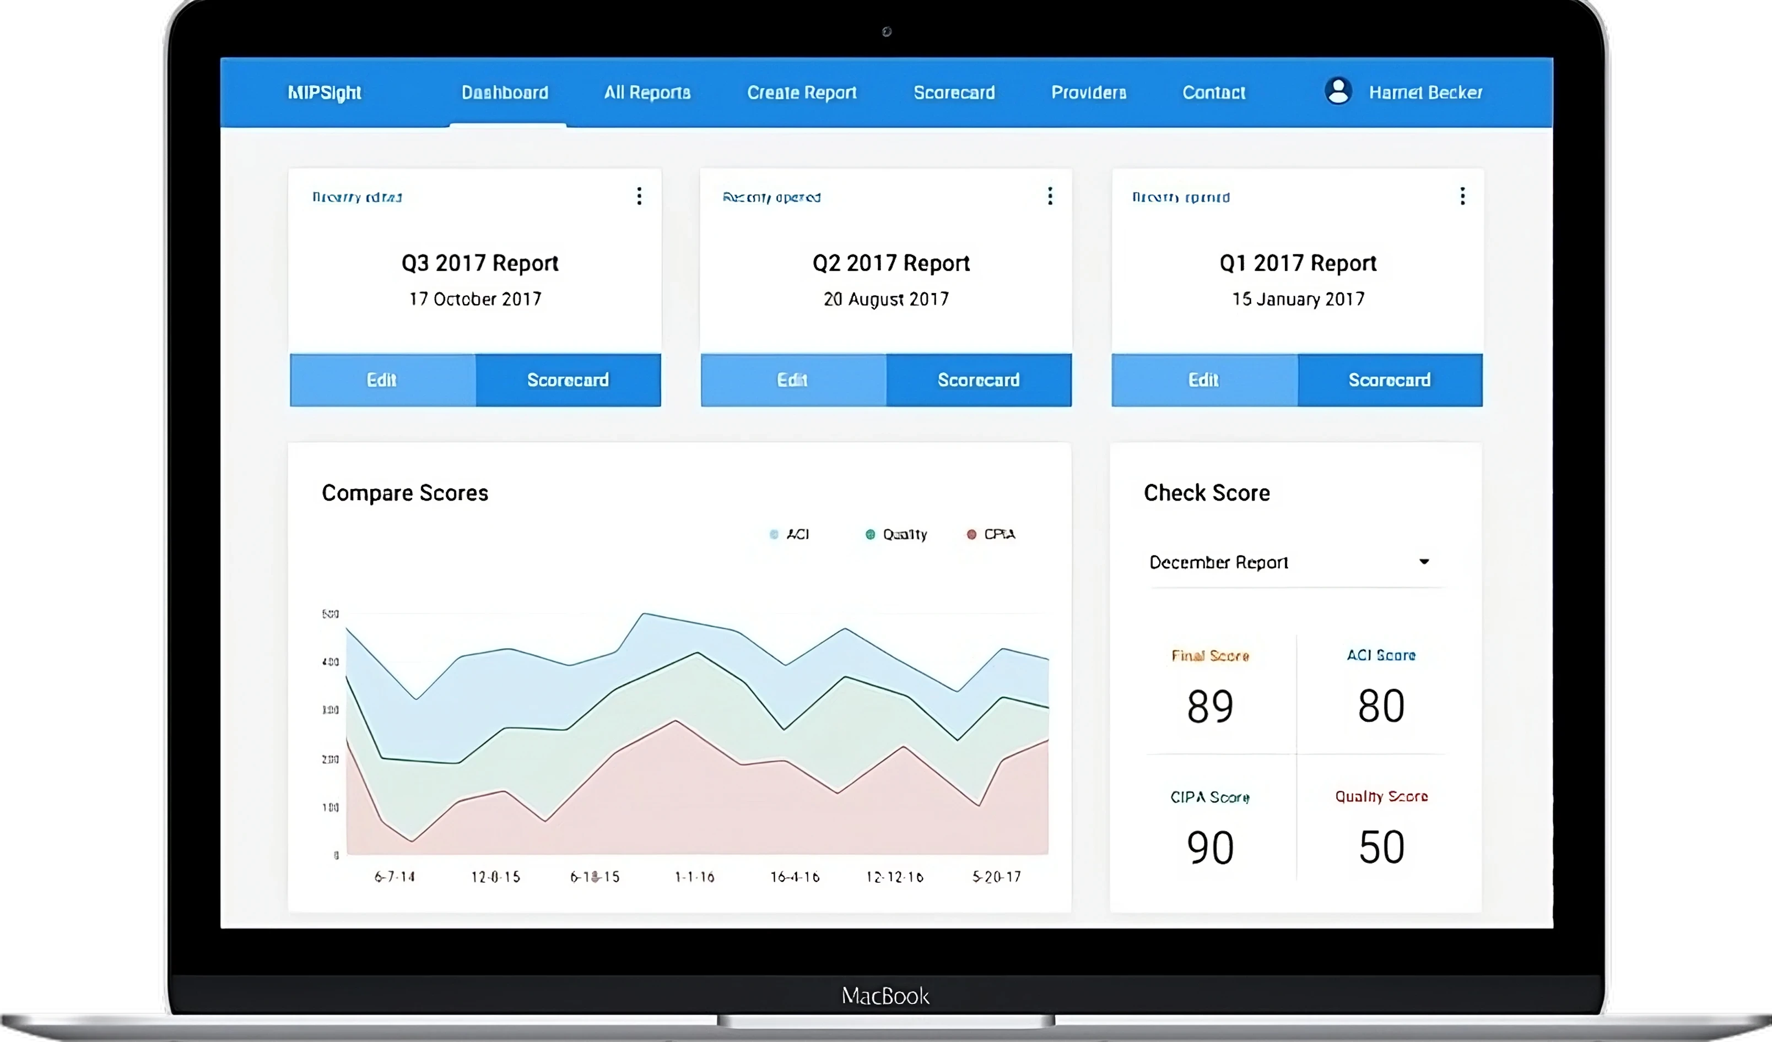Open Q1 2017 Report more options menu
This screenshot has width=1772, height=1042.
pos(1462,196)
